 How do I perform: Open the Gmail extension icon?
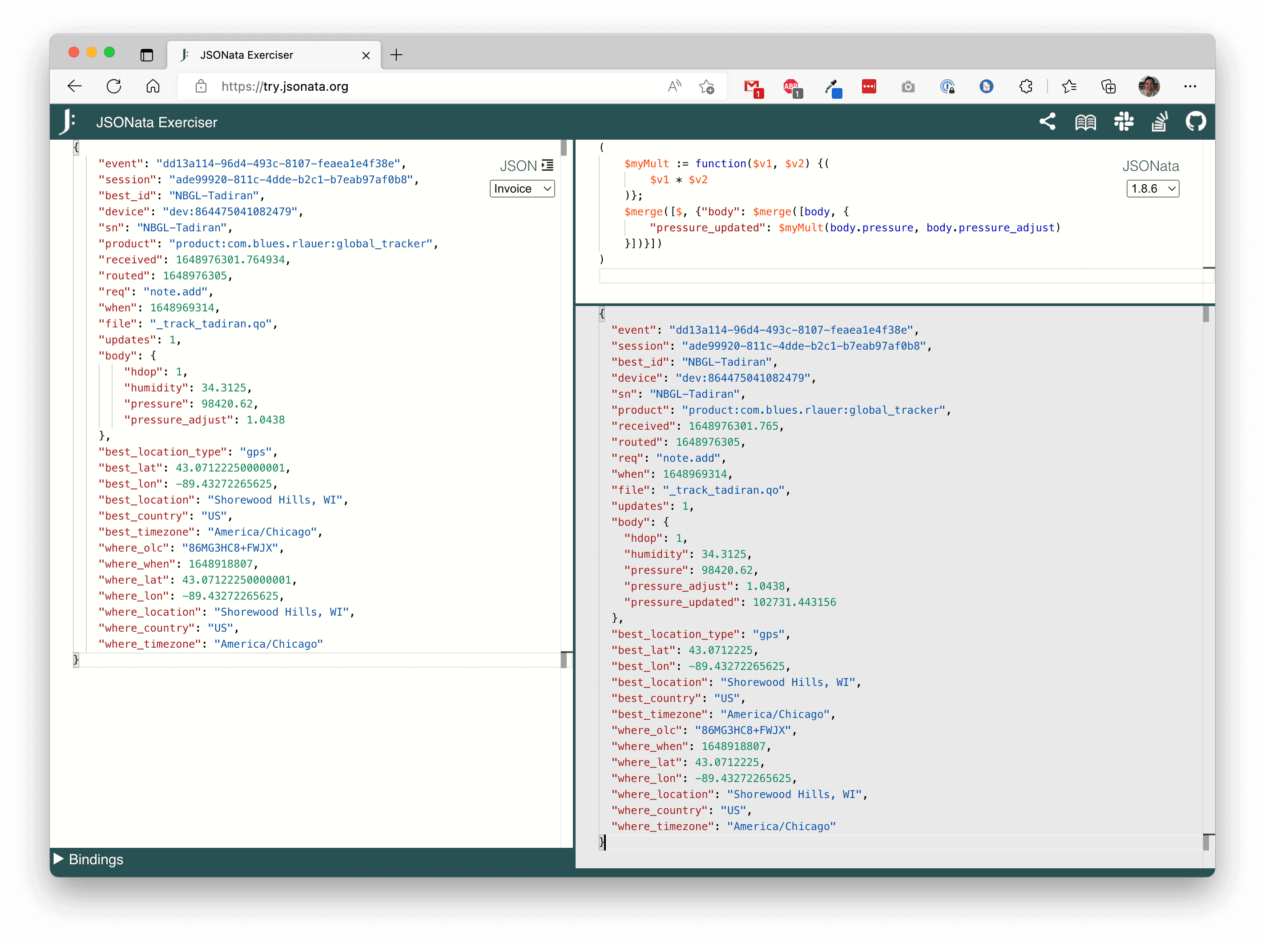[753, 88]
